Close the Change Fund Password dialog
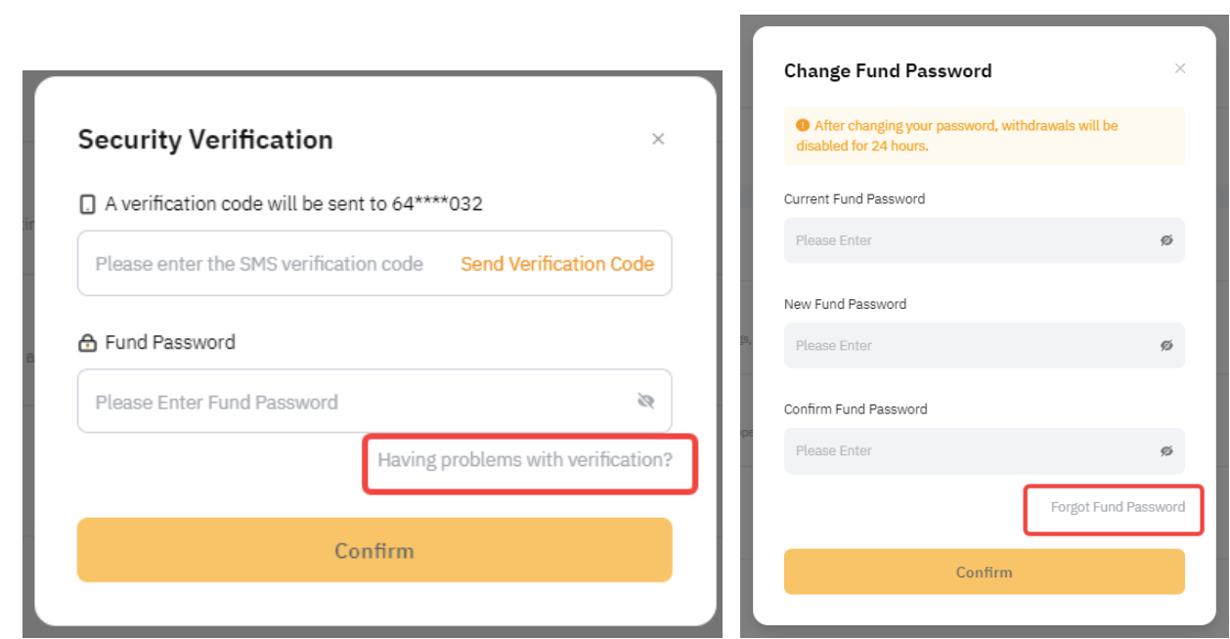 point(1180,68)
